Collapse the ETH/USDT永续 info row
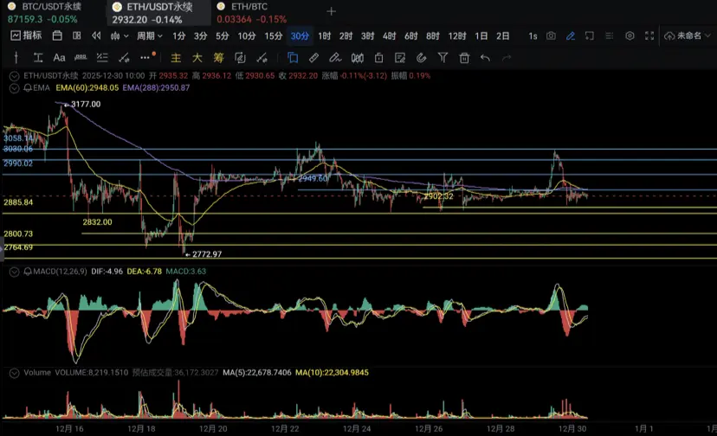The height and width of the screenshot is (436, 717). pyautogui.click(x=14, y=76)
